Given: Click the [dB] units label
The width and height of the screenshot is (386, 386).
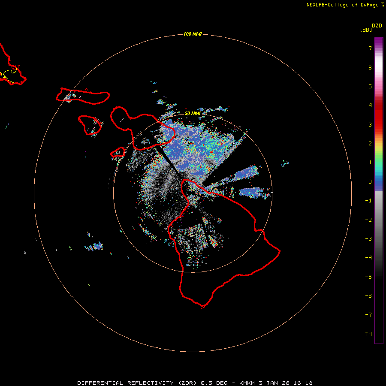Looking at the screenshot, I should tap(366, 30).
